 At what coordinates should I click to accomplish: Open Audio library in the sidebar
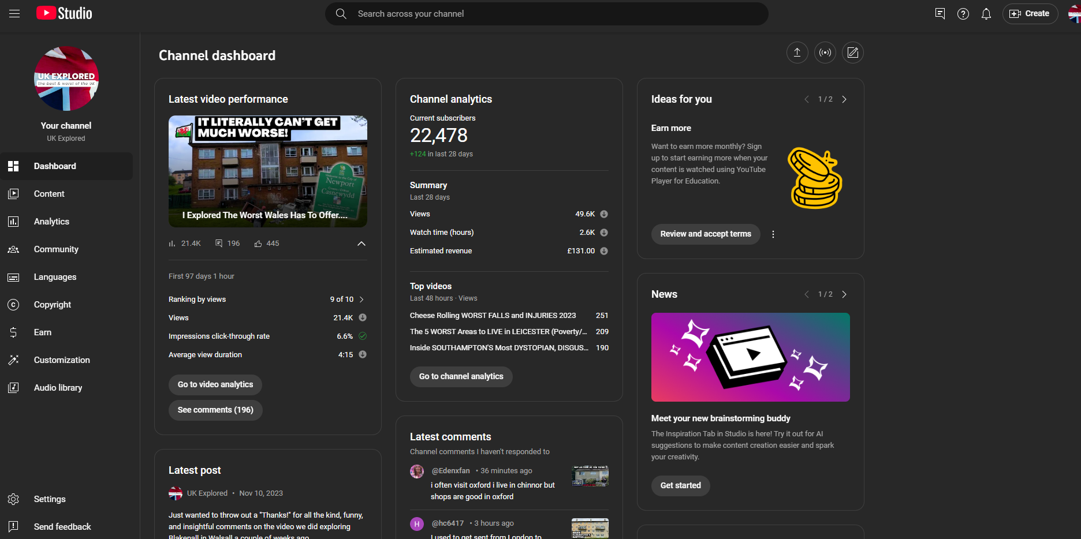pyautogui.click(x=66, y=388)
